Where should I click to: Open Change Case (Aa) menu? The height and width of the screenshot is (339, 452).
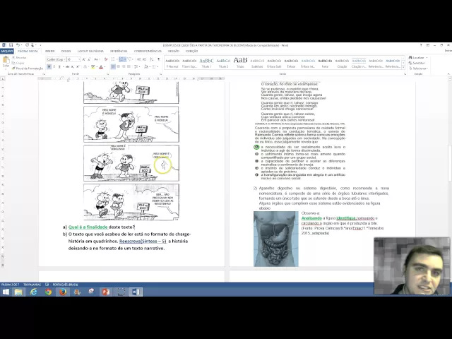pyautogui.click(x=96, y=59)
